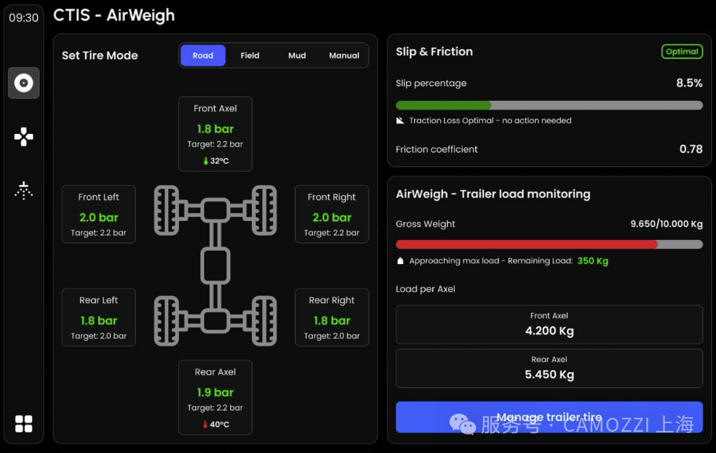Click the slip percentage progress bar
This screenshot has height=453, width=716.
point(549,105)
